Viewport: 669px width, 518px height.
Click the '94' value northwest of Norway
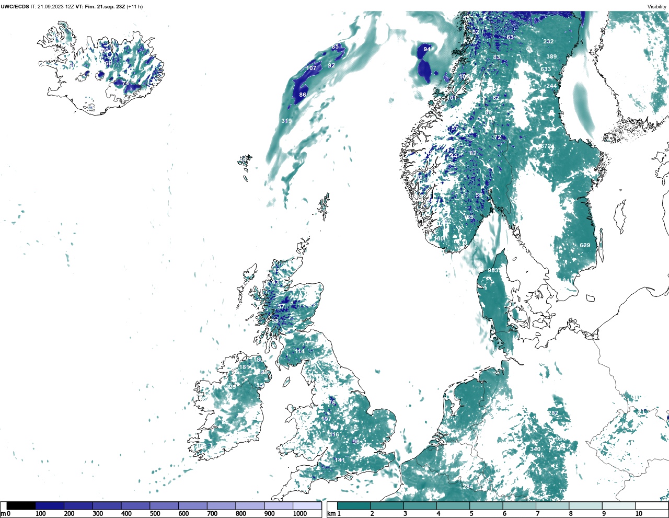click(427, 49)
